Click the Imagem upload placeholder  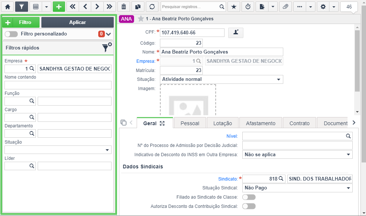(188, 100)
